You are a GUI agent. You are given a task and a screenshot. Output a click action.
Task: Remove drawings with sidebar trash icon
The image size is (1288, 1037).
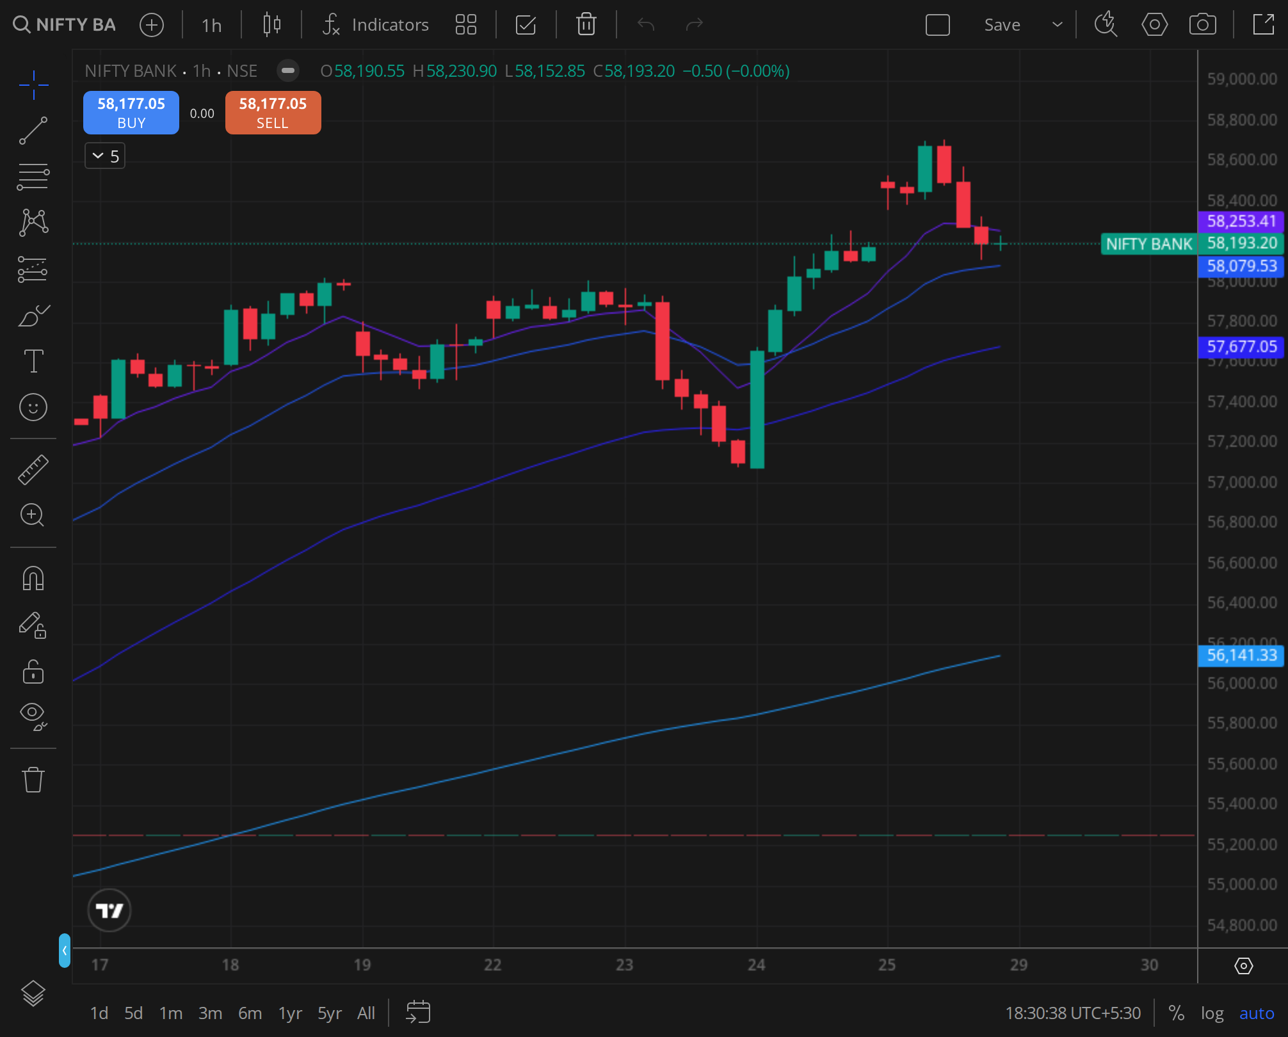coord(33,779)
